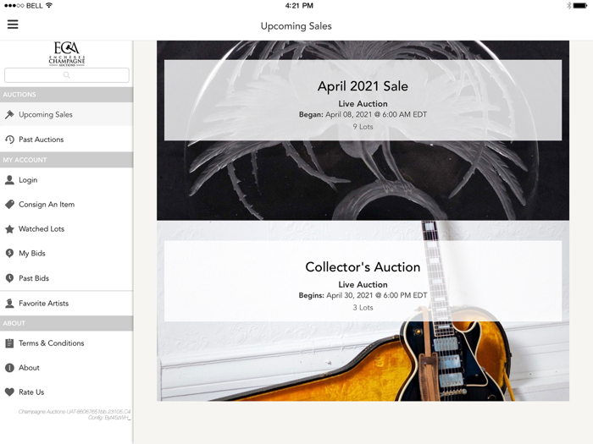This screenshot has width=593, height=444.
Task: Click the sidebar search input field
Action: pyautogui.click(x=67, y=75)
